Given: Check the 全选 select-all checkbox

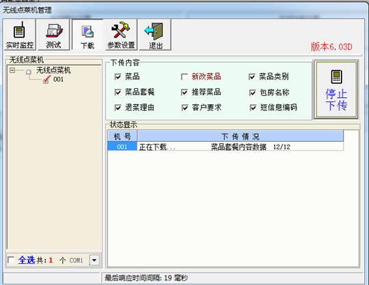Looking at the screenshot, I should pos(11,260).
